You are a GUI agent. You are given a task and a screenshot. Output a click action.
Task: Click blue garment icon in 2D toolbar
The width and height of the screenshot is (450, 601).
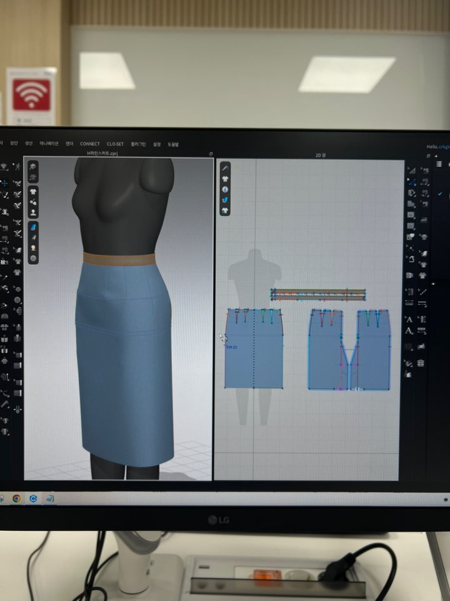click(x=225, y=200)
